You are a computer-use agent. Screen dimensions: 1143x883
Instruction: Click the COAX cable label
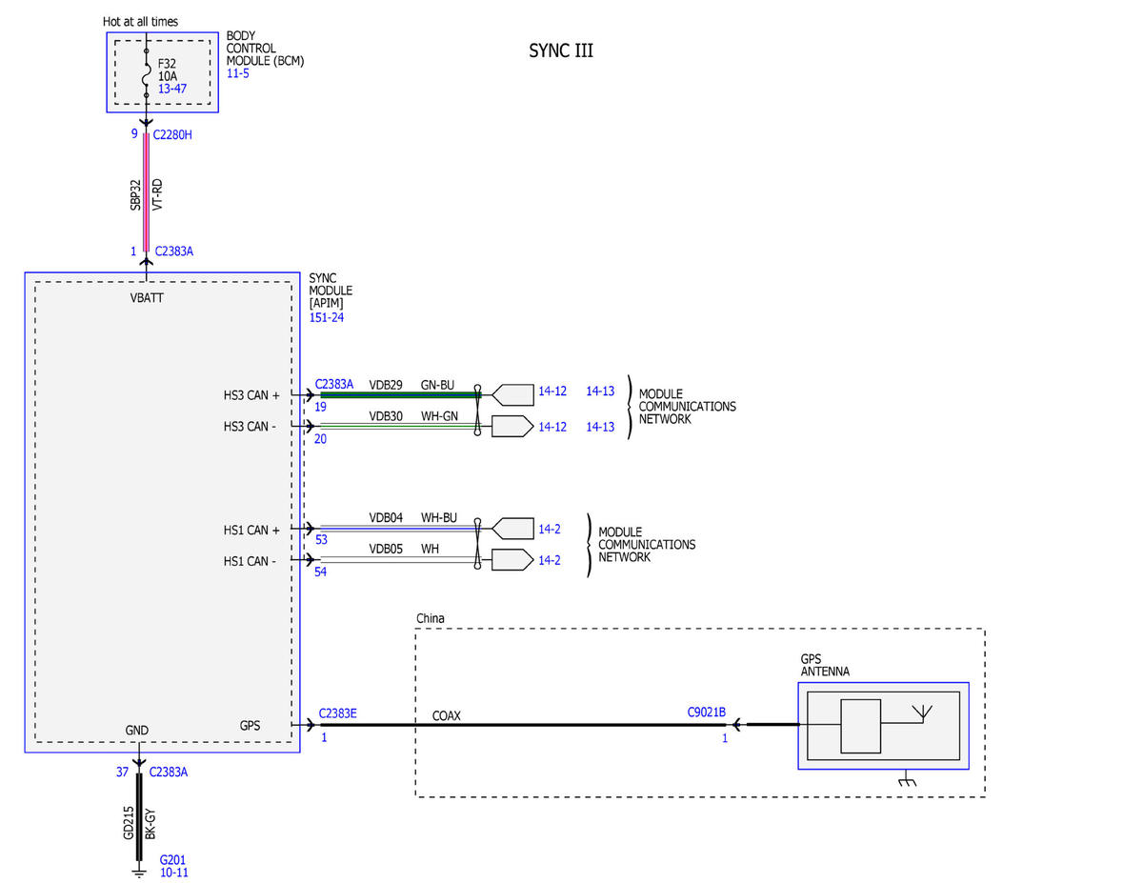[447, 716]
